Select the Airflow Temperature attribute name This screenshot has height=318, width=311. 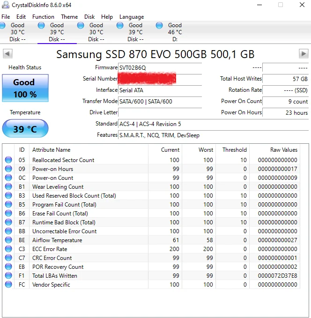57,240
